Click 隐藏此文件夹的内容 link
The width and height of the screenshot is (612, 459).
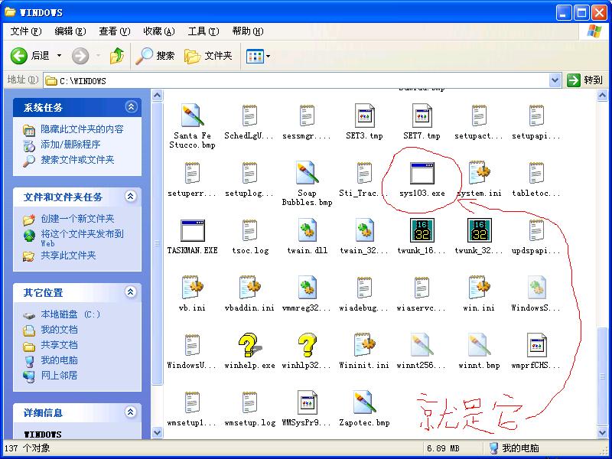(x=82, y=129)
